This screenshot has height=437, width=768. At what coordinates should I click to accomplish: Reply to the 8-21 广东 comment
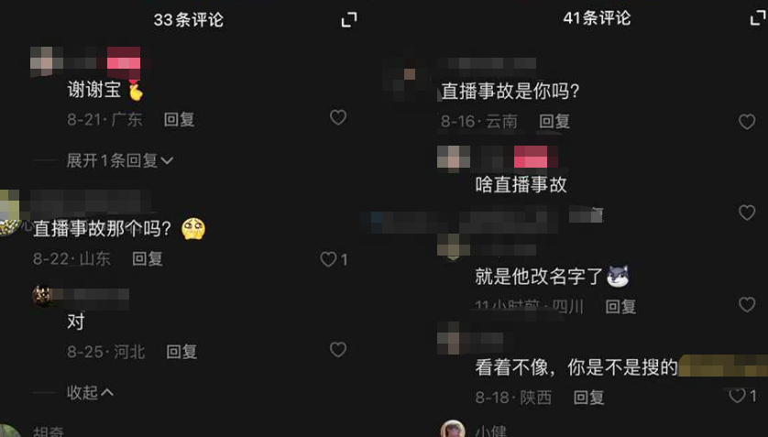coord(180,119)
